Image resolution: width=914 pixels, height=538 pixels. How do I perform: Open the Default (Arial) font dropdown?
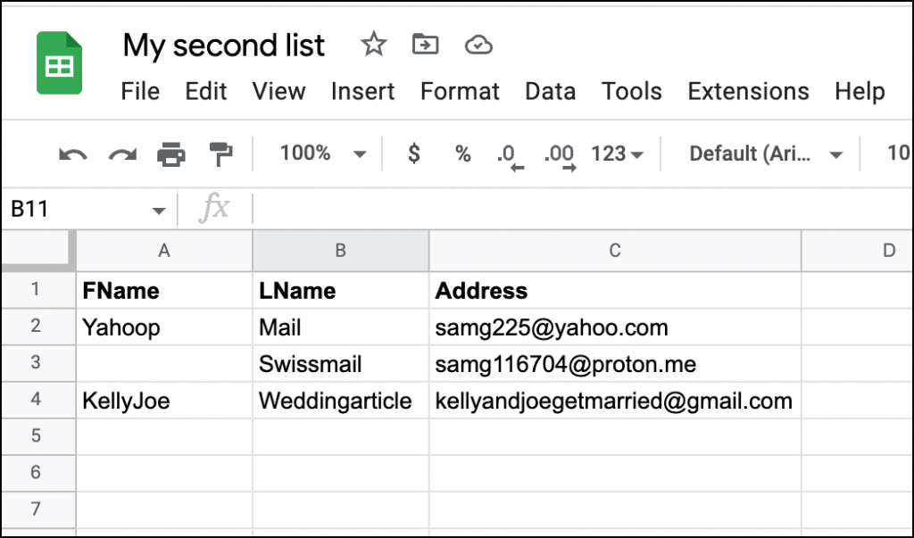(763, 153)
